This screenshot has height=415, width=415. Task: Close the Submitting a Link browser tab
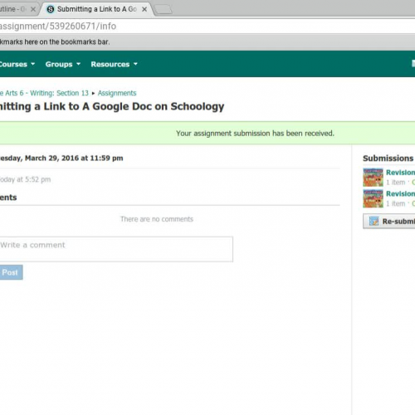coord(144,9)
